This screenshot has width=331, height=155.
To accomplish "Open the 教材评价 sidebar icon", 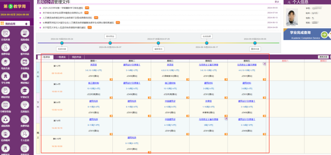I will pos(6,91).
